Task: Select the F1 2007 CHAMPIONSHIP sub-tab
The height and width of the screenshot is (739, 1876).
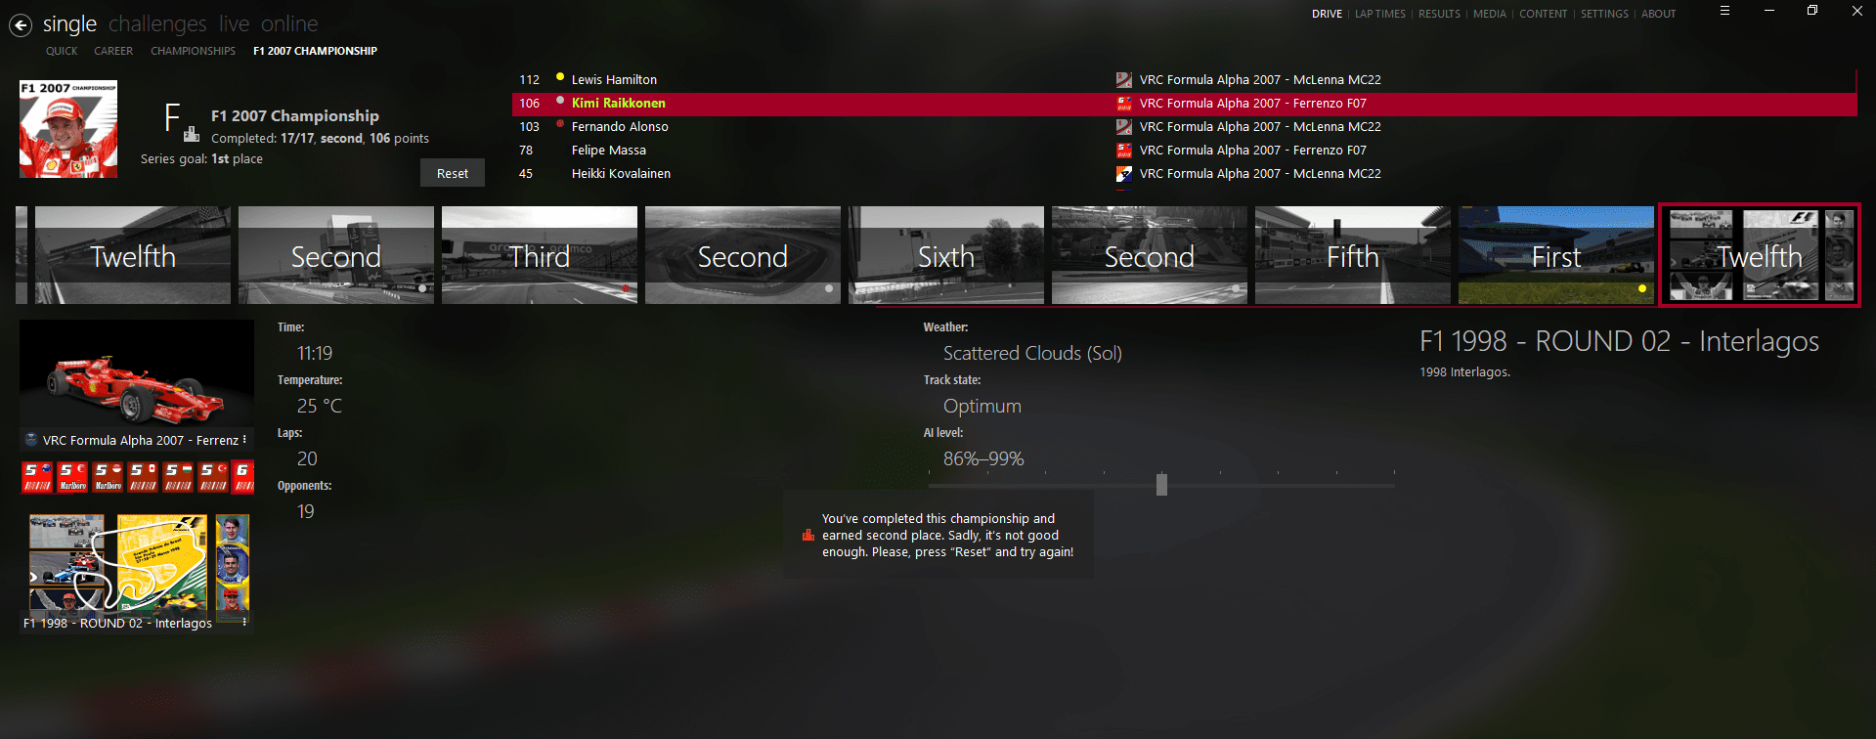Action: [315, 51]
